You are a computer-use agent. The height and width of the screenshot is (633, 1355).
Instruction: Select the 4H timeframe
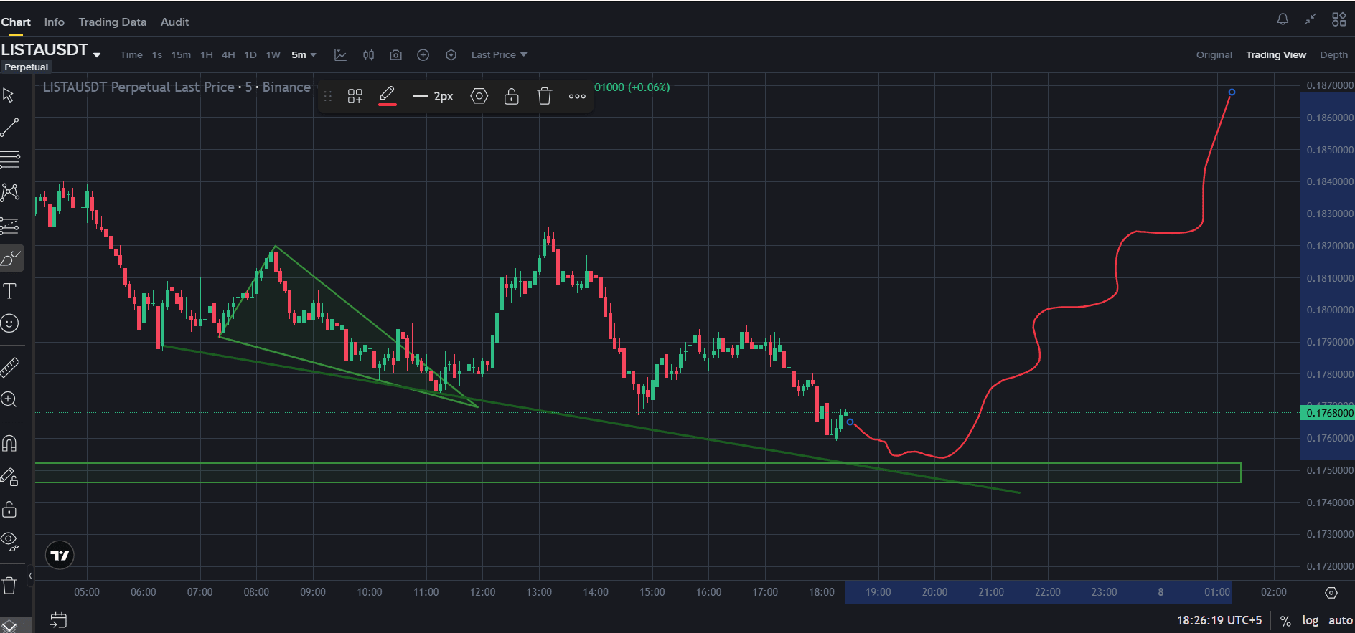click(x=228, y=55)
